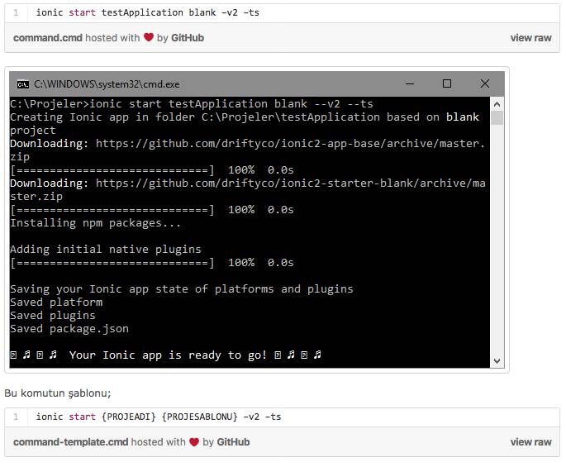Click the ionic2-starter-blank download URL
Image resolution: width=566 pixels, height=467 pixels.
pyautogui.click(x=290, y=183)
